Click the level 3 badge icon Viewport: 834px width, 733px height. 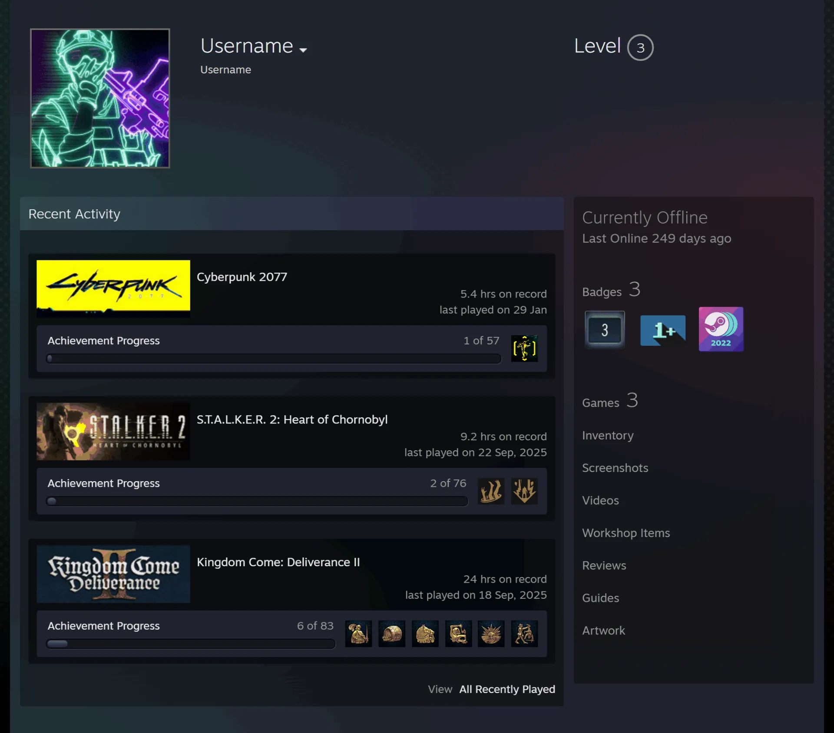tap(605, 330)
